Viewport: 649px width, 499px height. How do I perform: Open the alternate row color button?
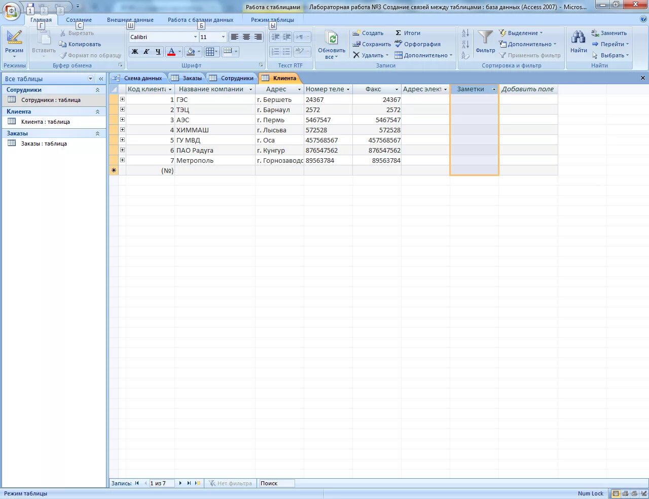point(230,51)
